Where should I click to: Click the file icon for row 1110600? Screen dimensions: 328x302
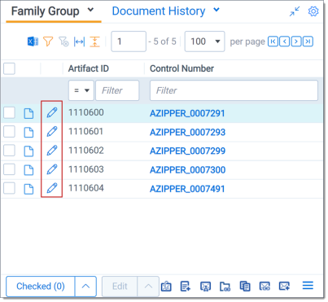(28, 113)
